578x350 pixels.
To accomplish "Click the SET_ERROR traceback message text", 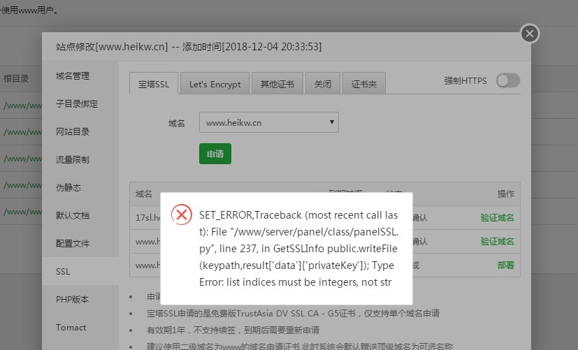I will [x=298, y=248].
